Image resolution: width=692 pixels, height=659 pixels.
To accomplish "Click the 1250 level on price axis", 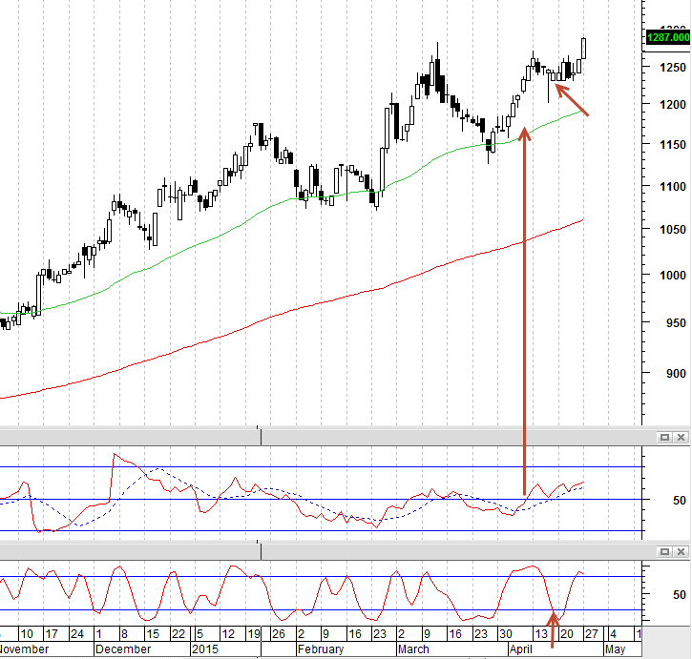I will 673,68.
